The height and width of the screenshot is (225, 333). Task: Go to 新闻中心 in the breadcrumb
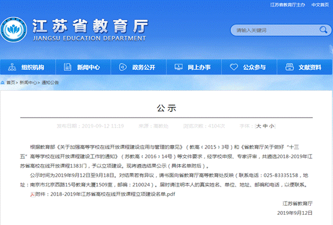point(28,82)
